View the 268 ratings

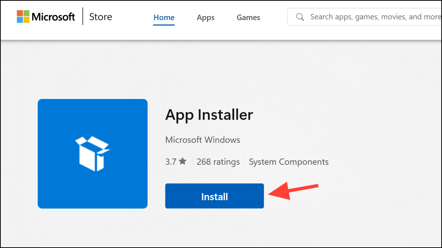pos(218,161)
